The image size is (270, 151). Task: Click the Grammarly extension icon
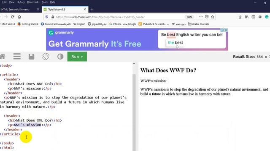click(x=267, y=17)
